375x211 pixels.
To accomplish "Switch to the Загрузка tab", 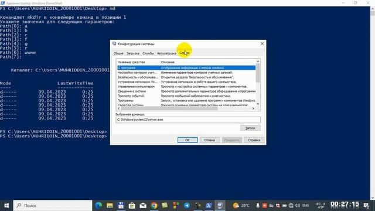I will click(x=133, y=53).
